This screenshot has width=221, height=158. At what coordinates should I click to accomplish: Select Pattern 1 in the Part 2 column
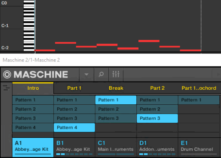click(x=157, y=100)
